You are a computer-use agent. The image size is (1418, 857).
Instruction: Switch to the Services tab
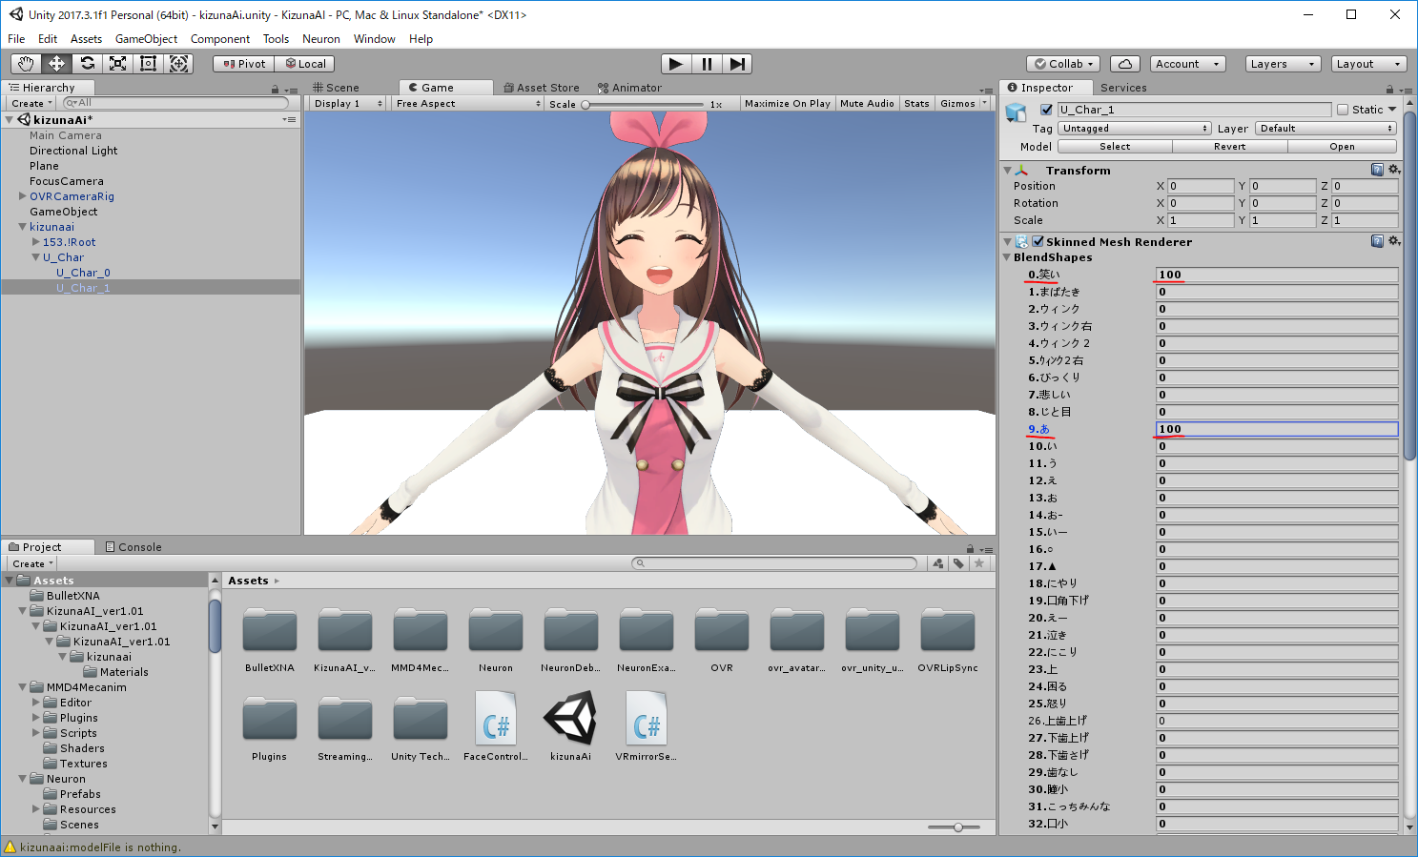pos(1123,88)
